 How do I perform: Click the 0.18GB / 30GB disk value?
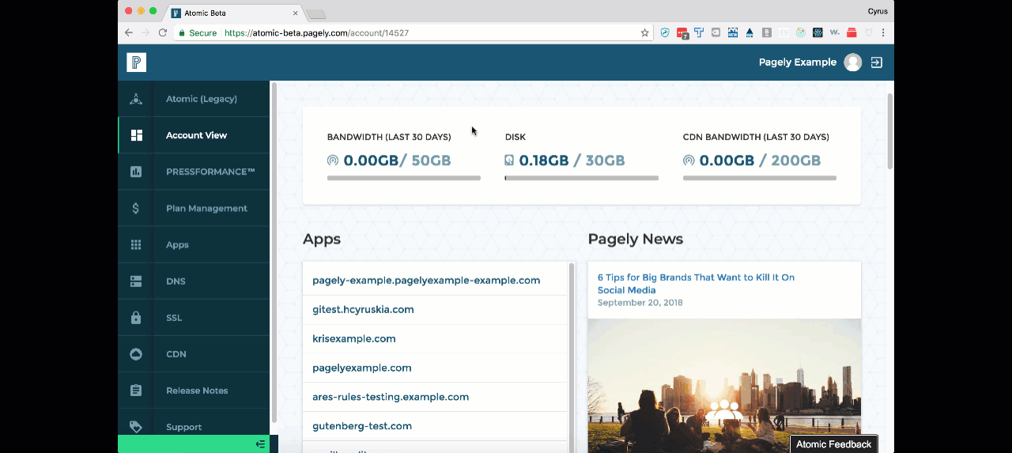572,160
